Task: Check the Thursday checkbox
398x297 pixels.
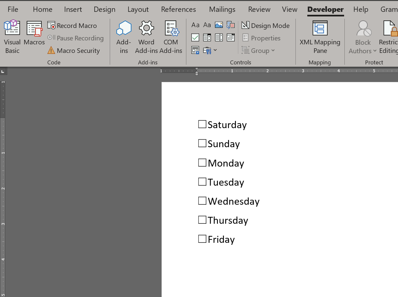Action: click(202, 220)
